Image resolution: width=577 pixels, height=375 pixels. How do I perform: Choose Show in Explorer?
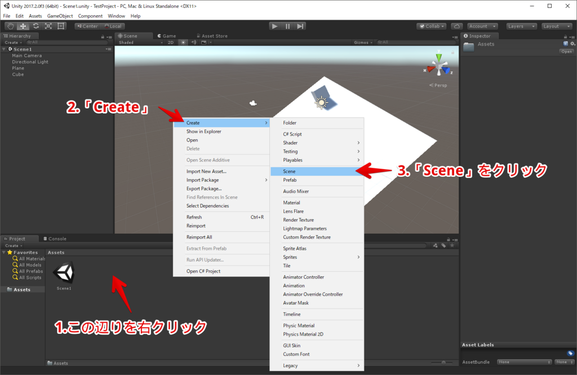pyautogui.click(x=221, y=131)
